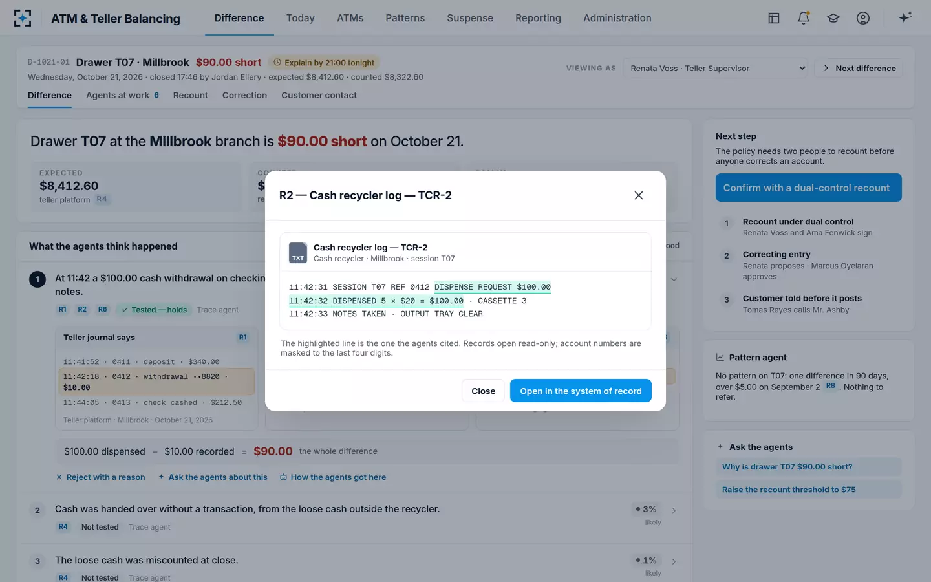Image resolution: width=931 pixels, height=582 pixels.
Task: Click the R2 reference badge
Action: [x=82, y=310]
